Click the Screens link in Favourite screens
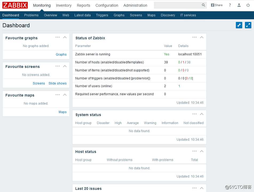This screenshot has height=192, width=254. click(39, 83)
